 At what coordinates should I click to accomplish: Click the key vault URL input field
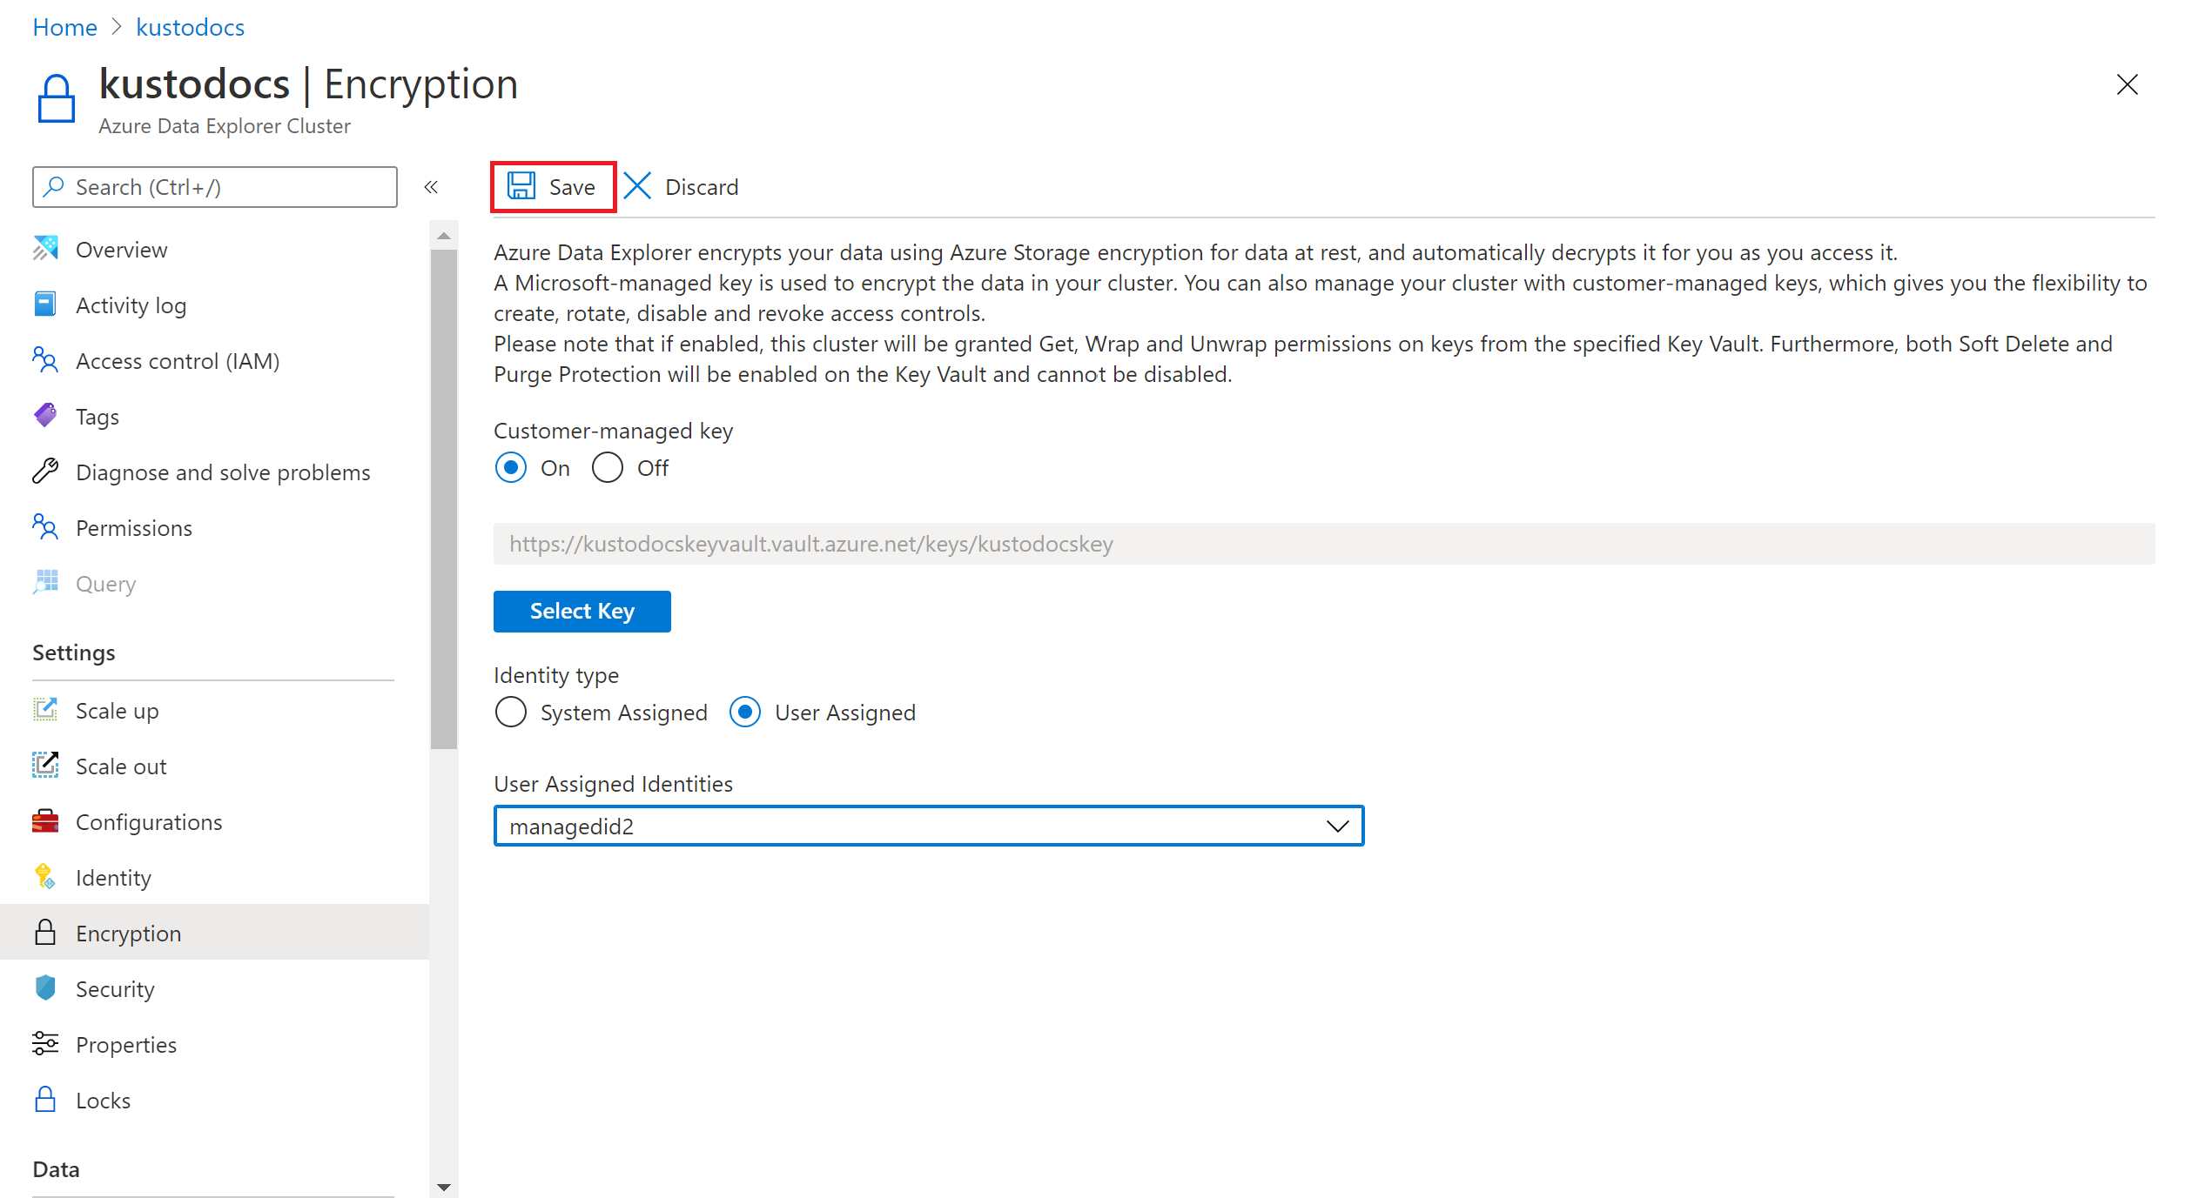[1321, 541]
